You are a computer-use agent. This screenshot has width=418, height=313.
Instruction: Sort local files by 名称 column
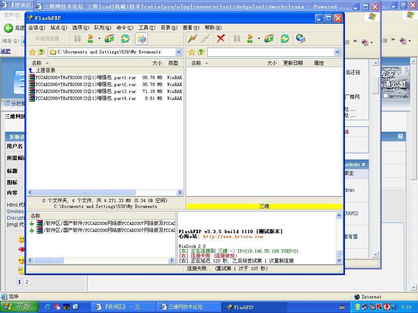83,63
